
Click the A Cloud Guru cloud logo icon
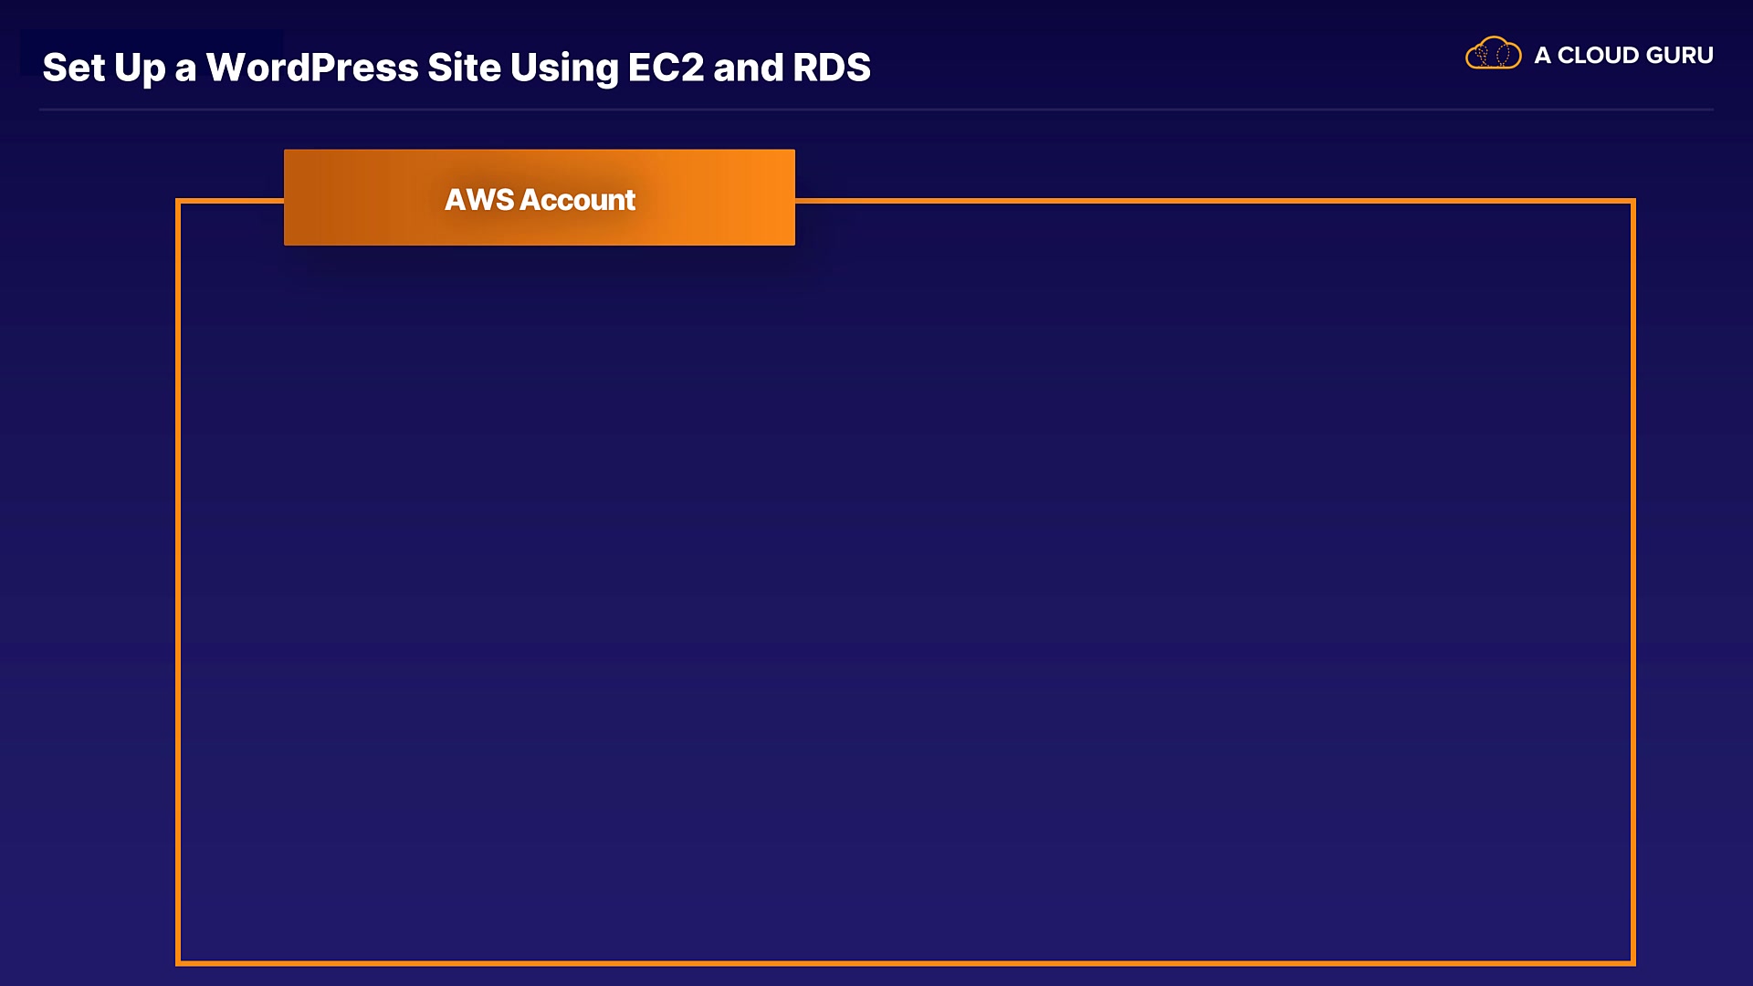(x=1493, y=54)
